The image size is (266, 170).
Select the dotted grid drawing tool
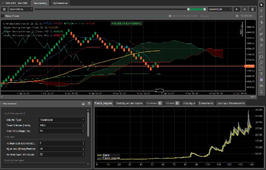coord(261,51)
